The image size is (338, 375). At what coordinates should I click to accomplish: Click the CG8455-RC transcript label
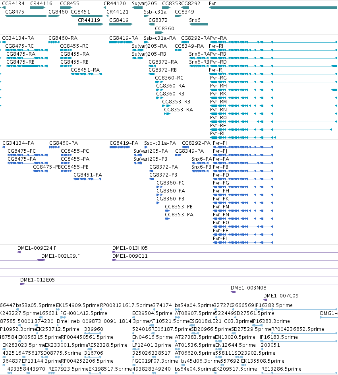[74, 46]
